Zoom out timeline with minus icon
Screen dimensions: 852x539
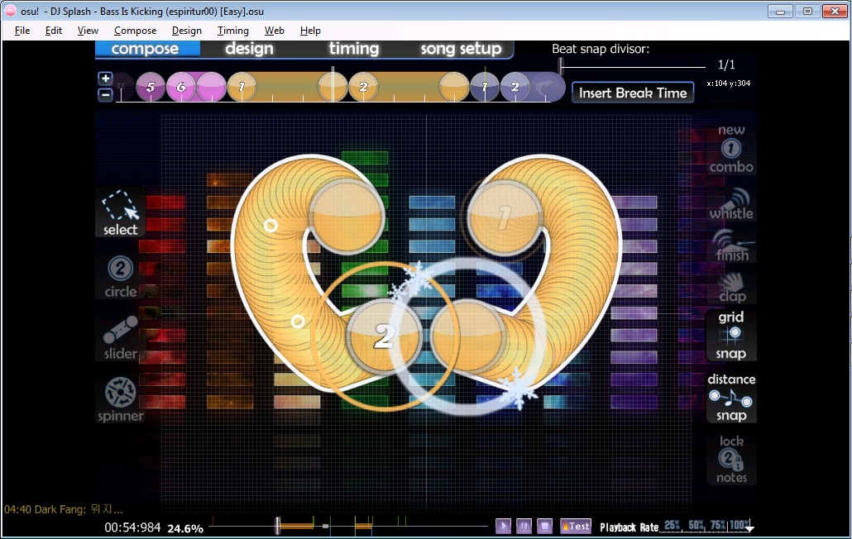[105, 95]
